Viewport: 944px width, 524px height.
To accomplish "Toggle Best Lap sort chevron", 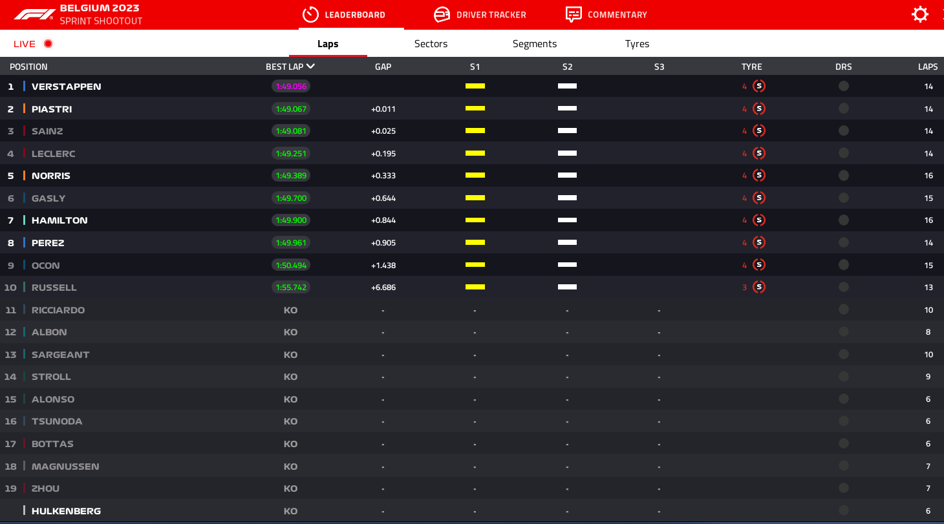I will click(311, 66).
